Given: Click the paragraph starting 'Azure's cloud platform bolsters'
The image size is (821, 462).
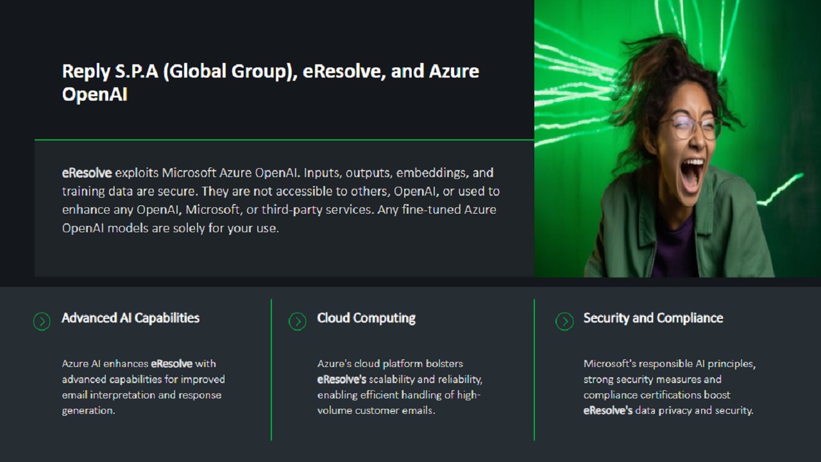Looking at the screenshot, I should 400,387.
